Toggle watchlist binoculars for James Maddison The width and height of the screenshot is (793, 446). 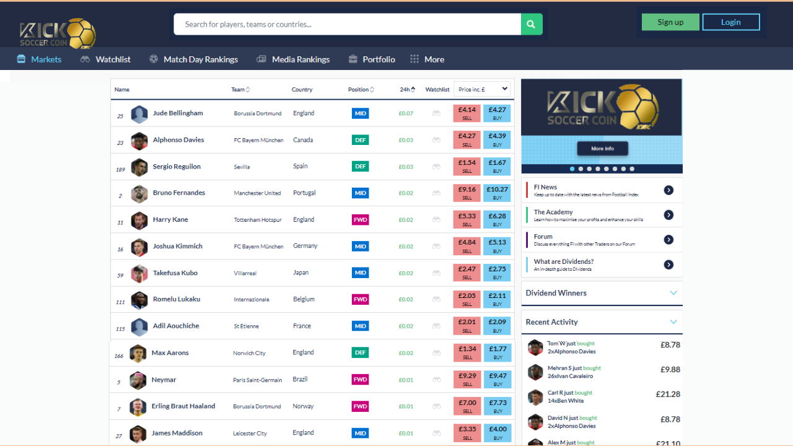[x=437, y=433]
